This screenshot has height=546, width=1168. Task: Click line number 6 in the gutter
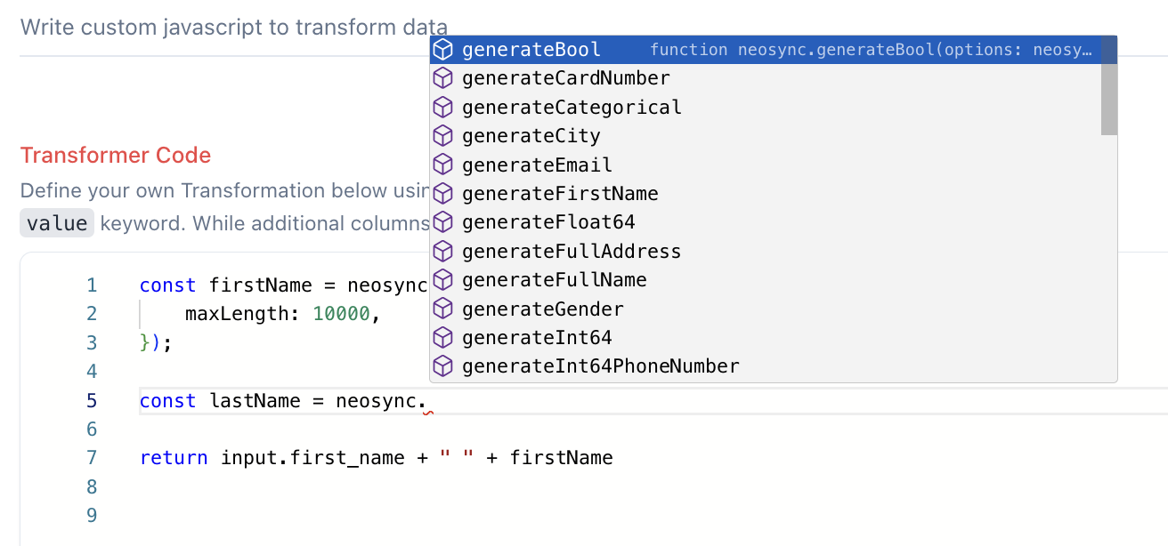point(91,430)
